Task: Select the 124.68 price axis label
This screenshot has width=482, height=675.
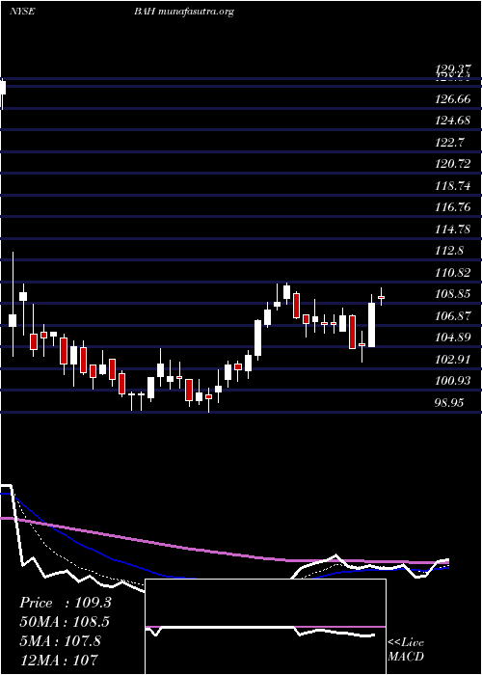Action: [x=452, y=121]
